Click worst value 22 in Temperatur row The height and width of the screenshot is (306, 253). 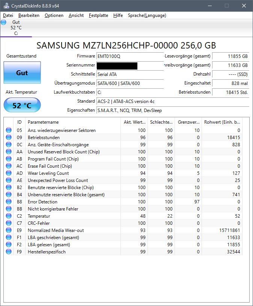170,216
